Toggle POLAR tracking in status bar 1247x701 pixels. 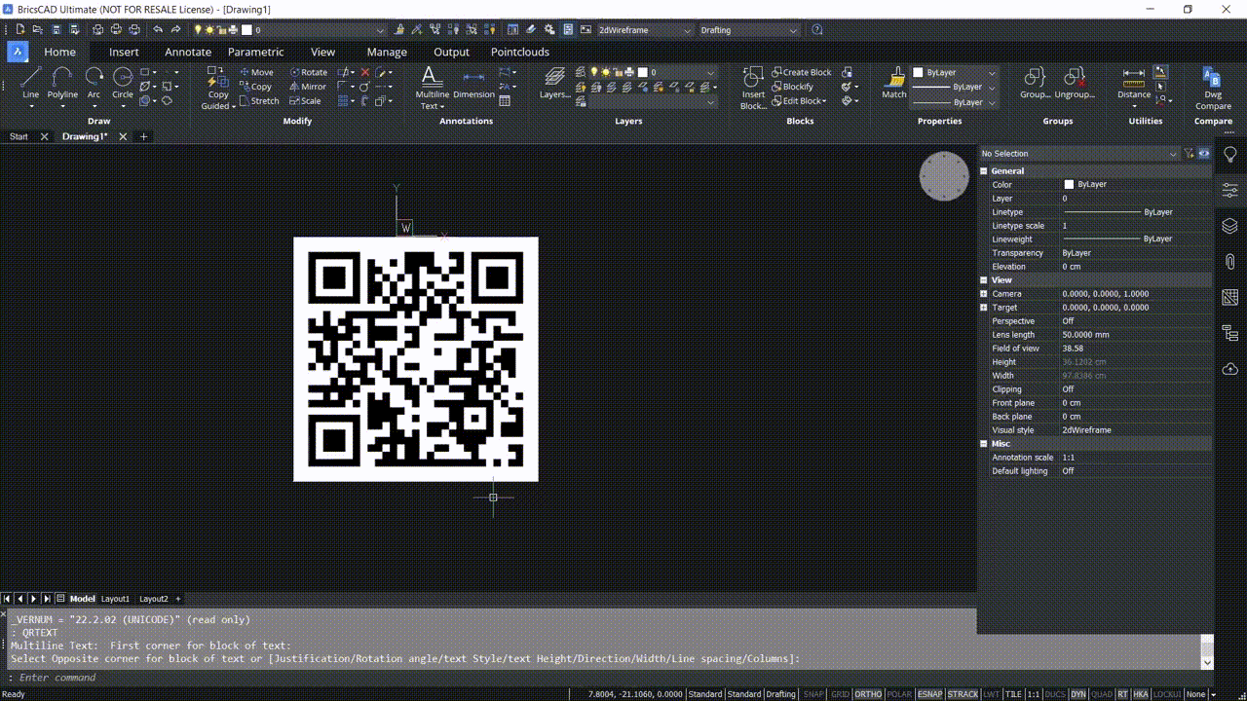pos(899,694)
